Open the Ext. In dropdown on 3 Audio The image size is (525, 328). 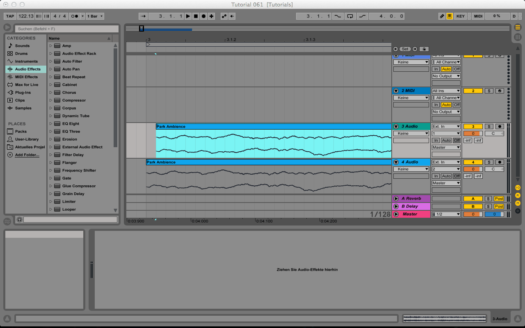click(446, 127)
